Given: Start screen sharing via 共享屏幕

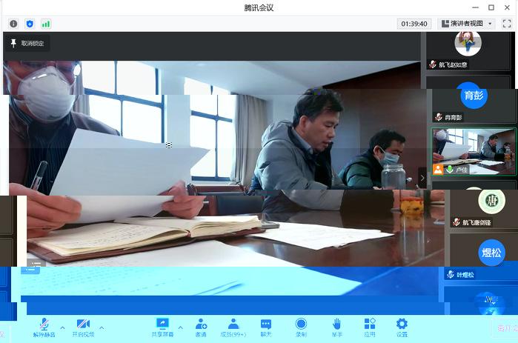Looking at the screenshot, I should point(163,327).
